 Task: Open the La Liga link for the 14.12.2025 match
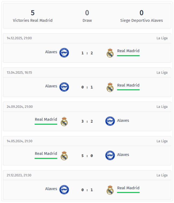pos(162,38)
